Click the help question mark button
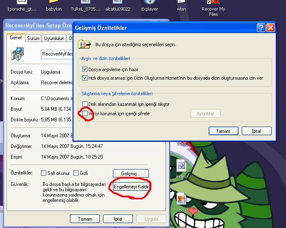 pos(261,28)
